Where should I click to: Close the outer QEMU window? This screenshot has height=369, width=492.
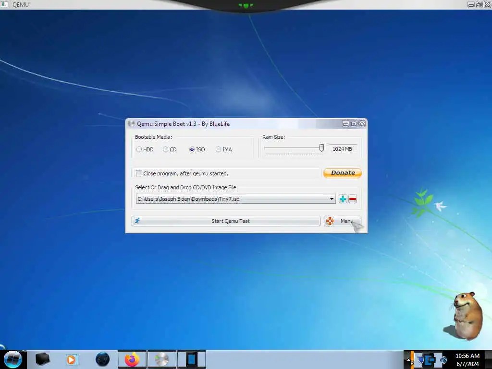coord(487,4)
